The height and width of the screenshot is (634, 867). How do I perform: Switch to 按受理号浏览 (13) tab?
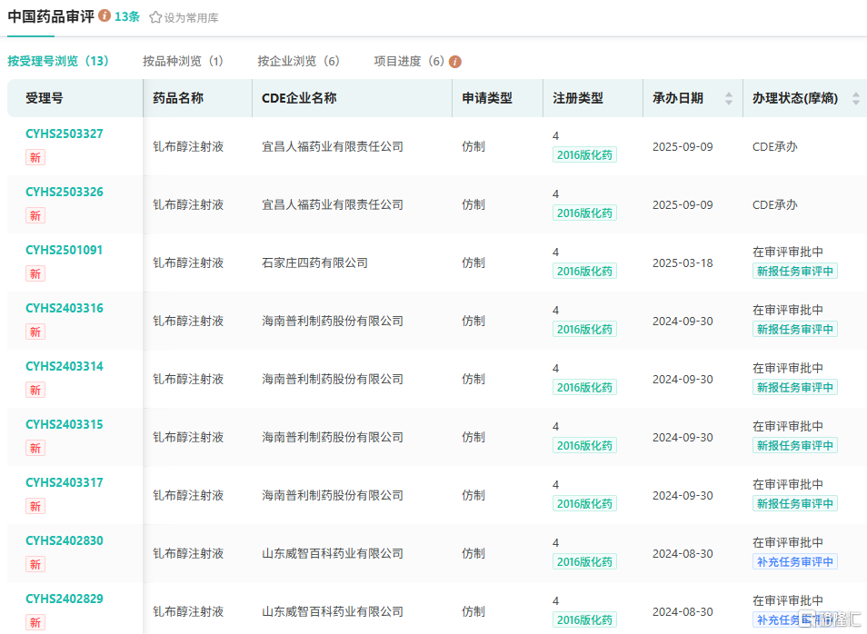pyautogui.click(x=58, y=61)
